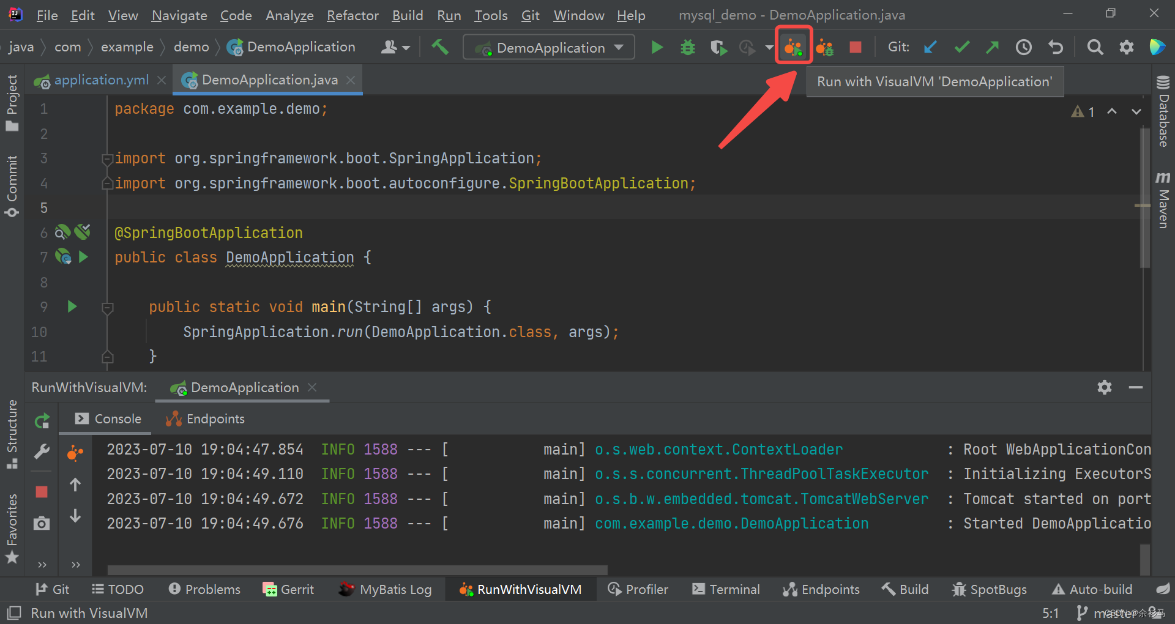Open Search Everywhere magnifier icon
This screenshot has width=1175, height=624.
(1095, 46)
